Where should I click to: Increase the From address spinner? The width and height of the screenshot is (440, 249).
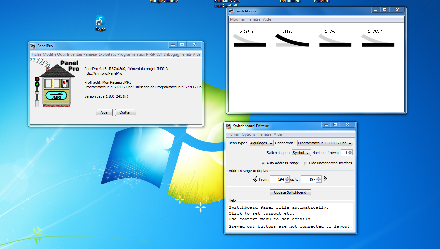pyautogui.click(x=287, y=178)
